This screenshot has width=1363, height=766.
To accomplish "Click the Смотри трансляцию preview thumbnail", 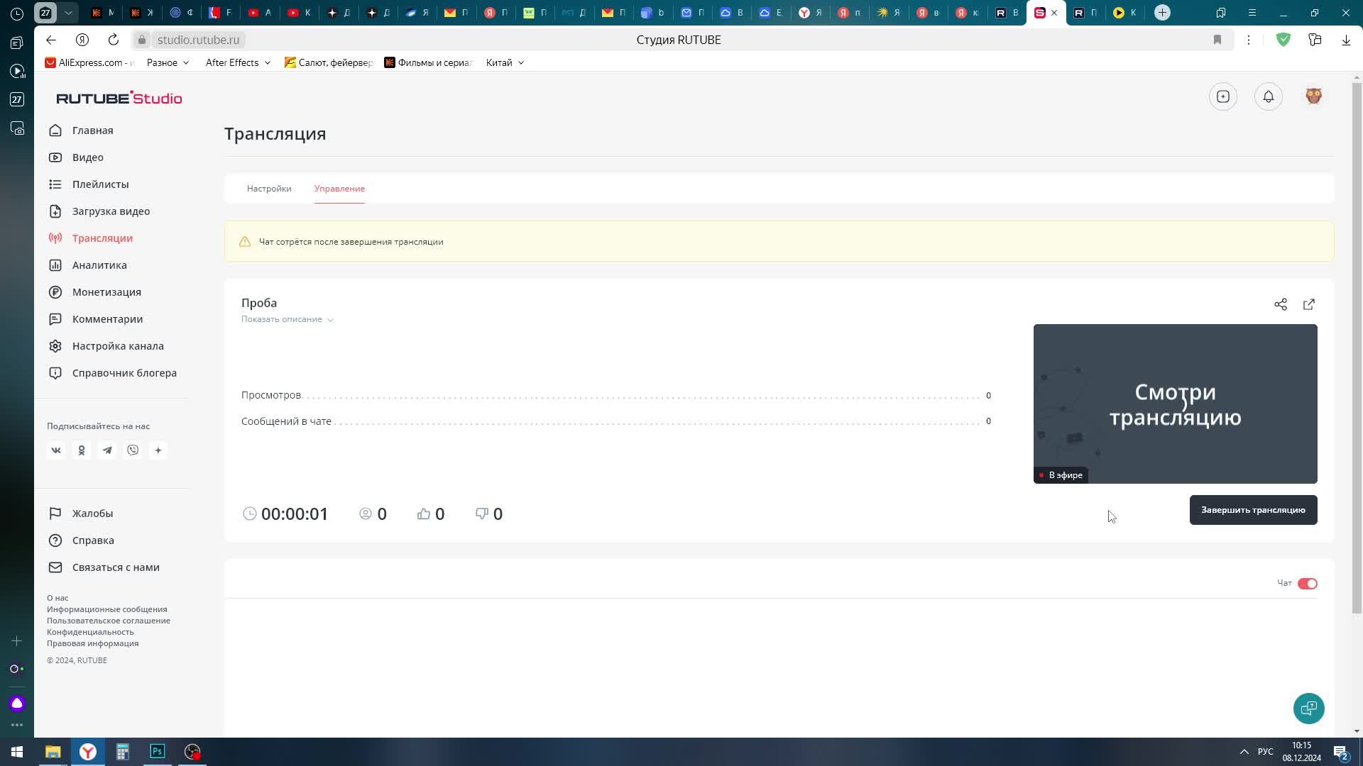I will (1175, 404).
